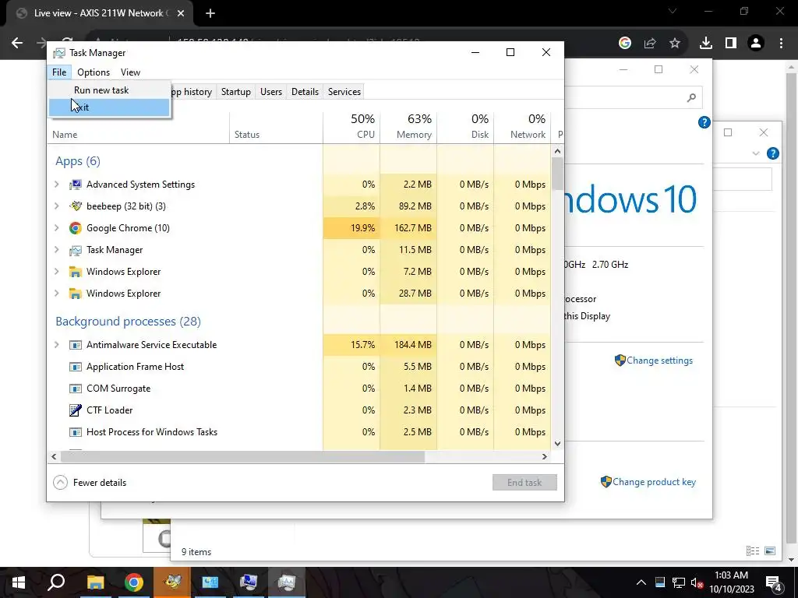Click the taskbar clock showing 1:03 AM
The width and height of the screenshot is (798, 598).
pos(731,582)
